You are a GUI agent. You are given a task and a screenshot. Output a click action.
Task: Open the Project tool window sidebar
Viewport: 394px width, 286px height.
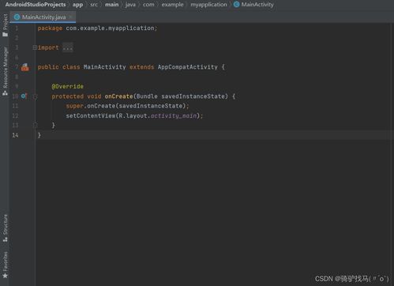click(x=5, y=25)
